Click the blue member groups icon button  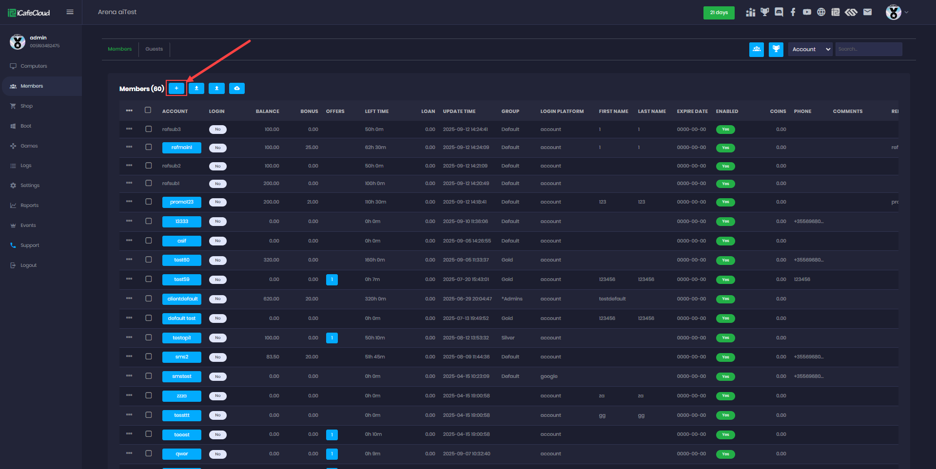(x=756, y=49)
